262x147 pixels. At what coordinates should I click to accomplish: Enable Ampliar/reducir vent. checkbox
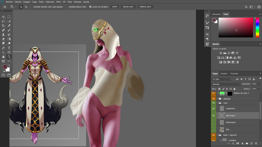click(67, 7)
